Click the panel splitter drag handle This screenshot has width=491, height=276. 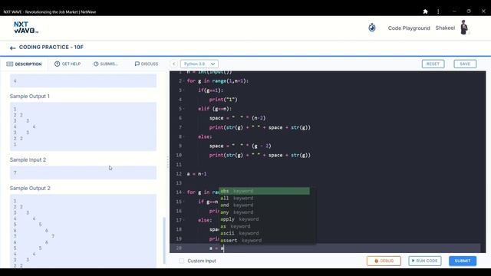point(167,162)
